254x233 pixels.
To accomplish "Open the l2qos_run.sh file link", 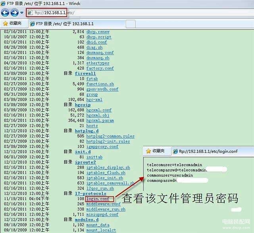I will pos(100,188).
